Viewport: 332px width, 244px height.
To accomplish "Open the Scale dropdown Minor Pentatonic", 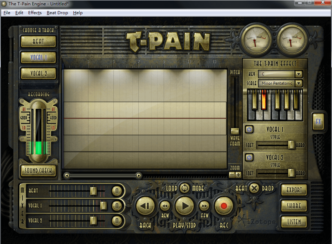I will coord(299,83).
